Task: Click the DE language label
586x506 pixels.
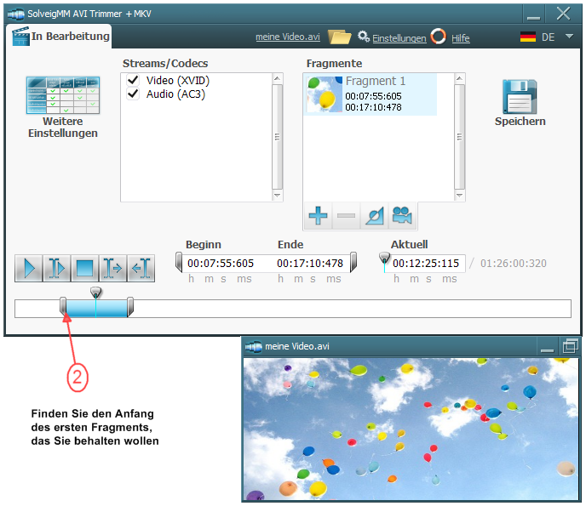Action: coord(548,37)
